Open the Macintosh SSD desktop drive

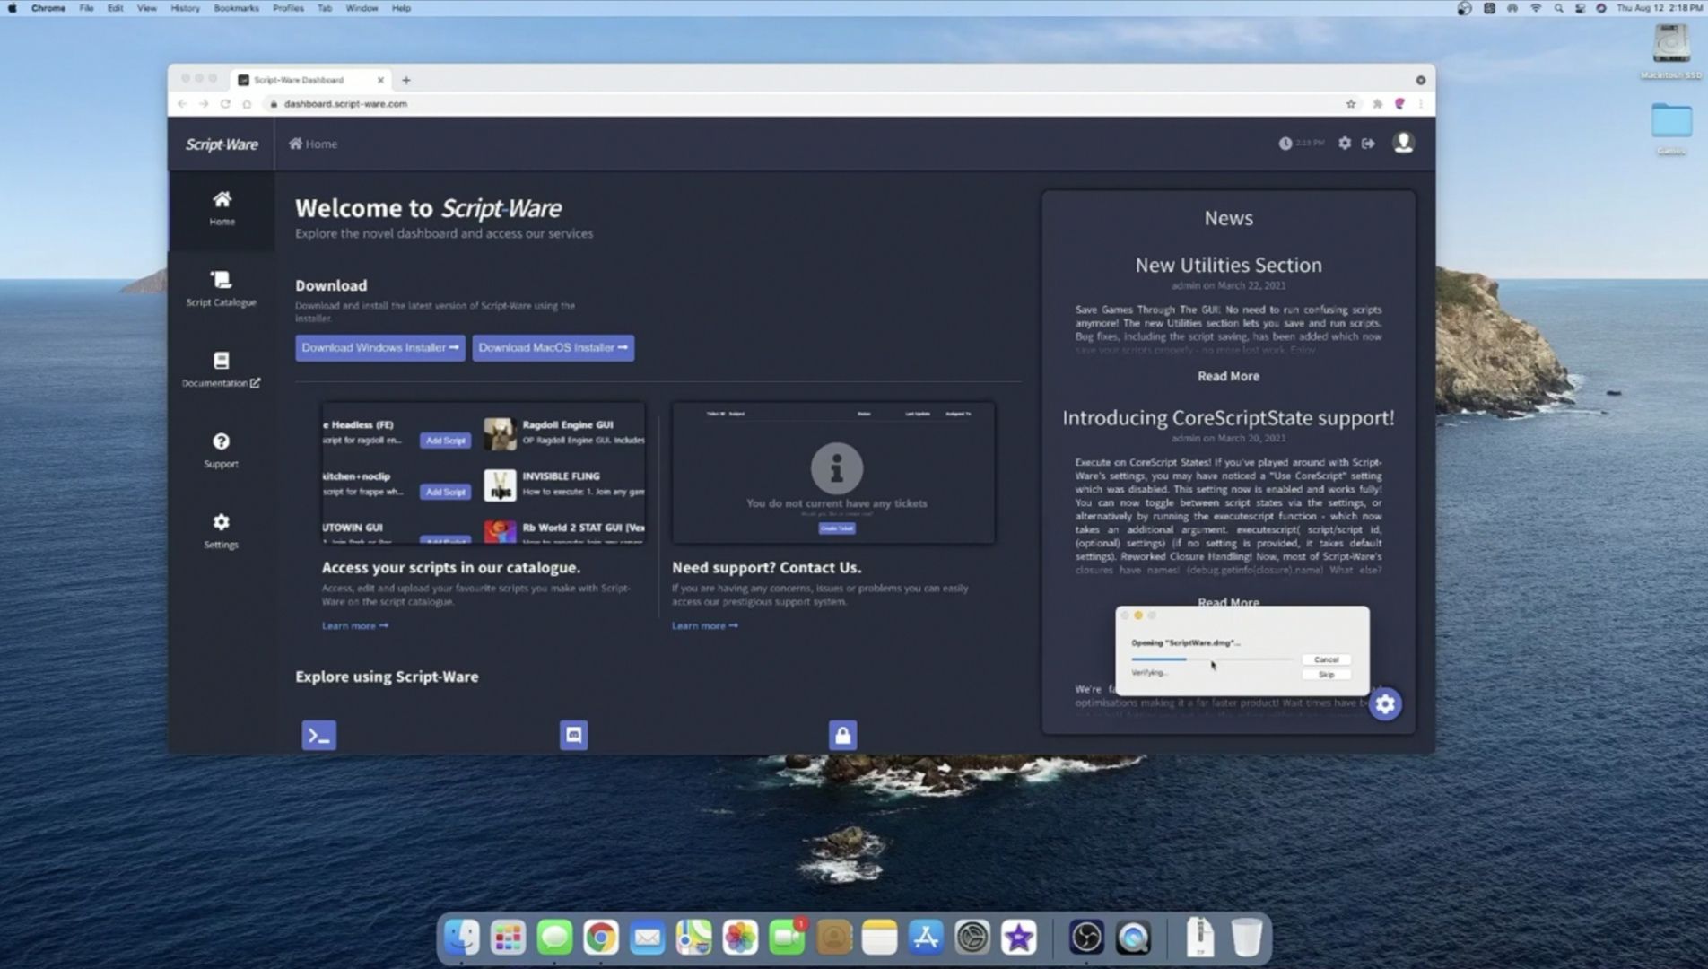(x=1671, y=50)
